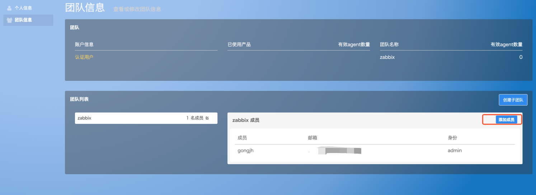Click the blurred email address of gongjh
Image resolution: width=536 pixels, height=195 pixels.
(339, 151)
